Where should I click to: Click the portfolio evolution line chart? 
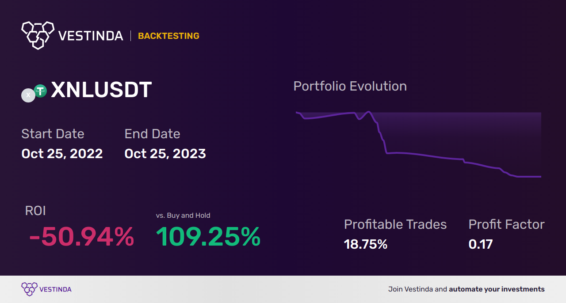click(418, 144)
